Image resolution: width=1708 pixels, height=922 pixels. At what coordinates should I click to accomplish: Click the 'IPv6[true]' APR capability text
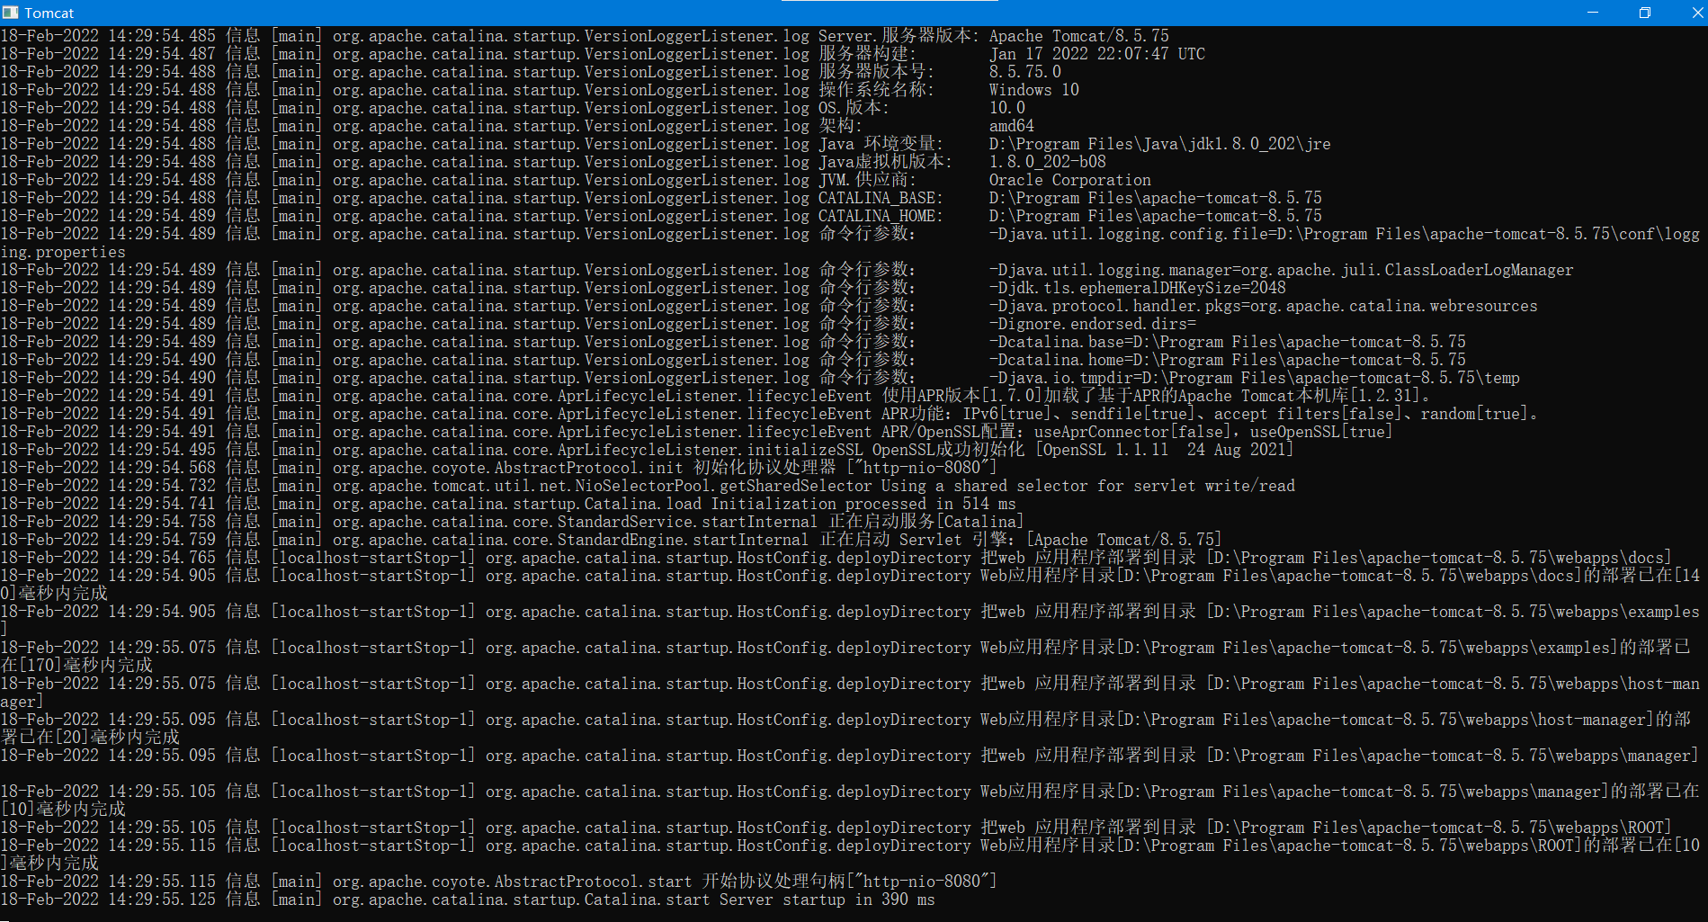coord(1007,414)
